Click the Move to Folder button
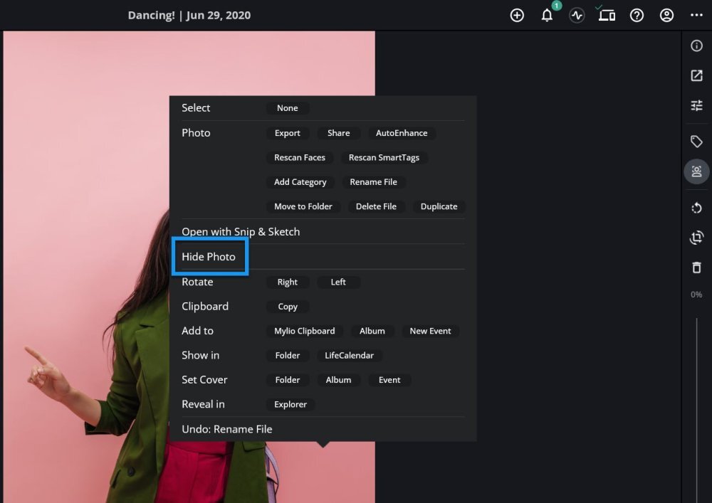This screenshot has width=712, height=503. 303,206
